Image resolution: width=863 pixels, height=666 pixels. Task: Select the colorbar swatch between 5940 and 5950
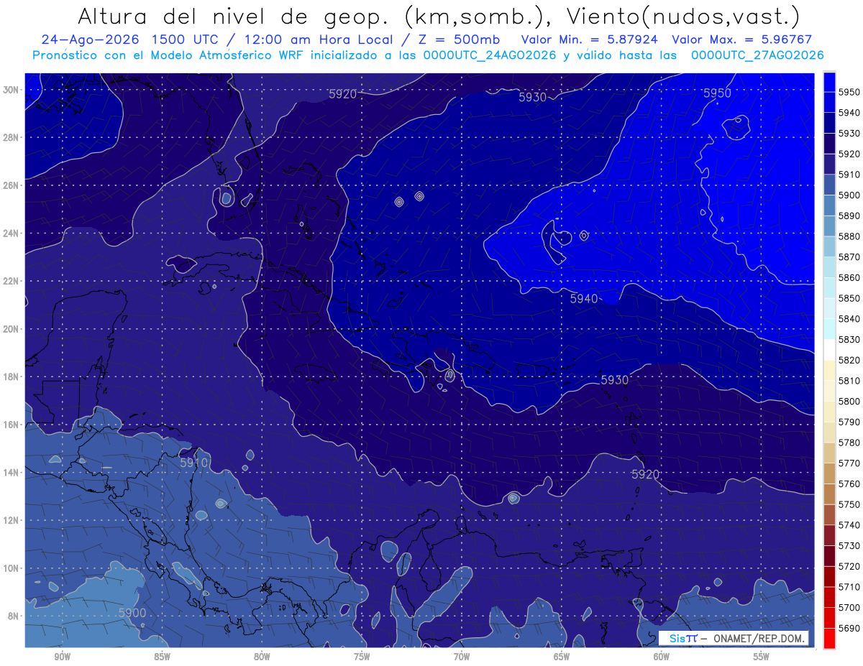[829, 102]
